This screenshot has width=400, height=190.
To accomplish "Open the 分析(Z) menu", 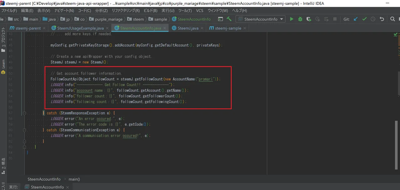I will pyautogui.click(x=101, y=11).
